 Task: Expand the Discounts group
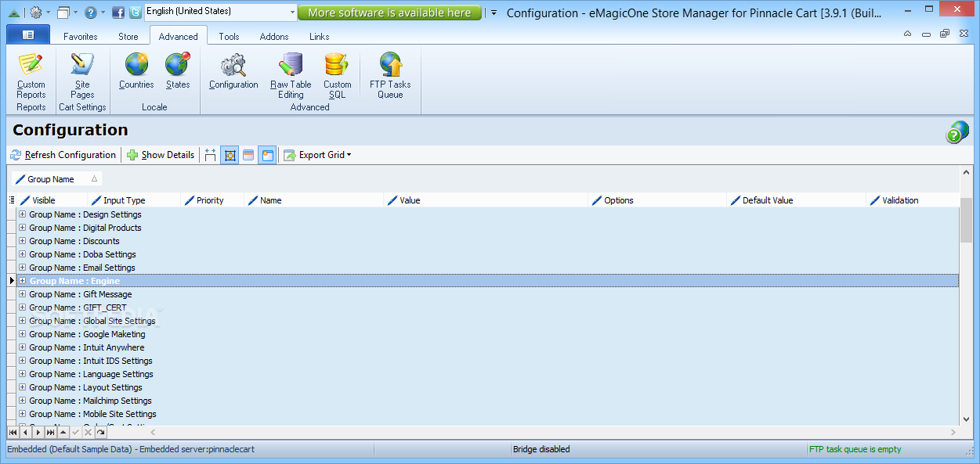coord(22,241)
